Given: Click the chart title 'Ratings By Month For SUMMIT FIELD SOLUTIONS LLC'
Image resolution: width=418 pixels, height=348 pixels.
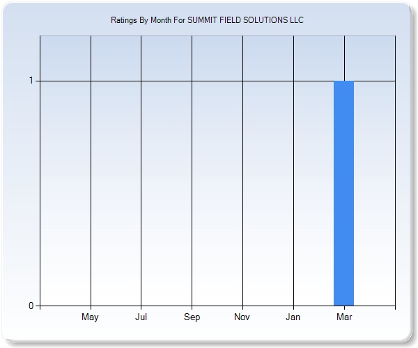Looking at the screenshot, I should [x=207, y=20].
